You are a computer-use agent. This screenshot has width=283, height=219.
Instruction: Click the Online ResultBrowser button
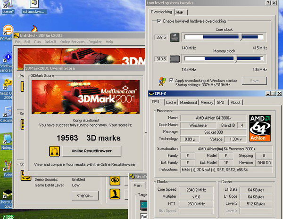coord(92,151)
